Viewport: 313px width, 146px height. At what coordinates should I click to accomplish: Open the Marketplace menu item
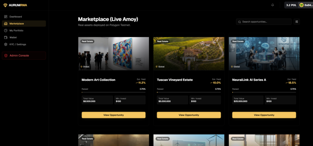click(x=24, y=24)
